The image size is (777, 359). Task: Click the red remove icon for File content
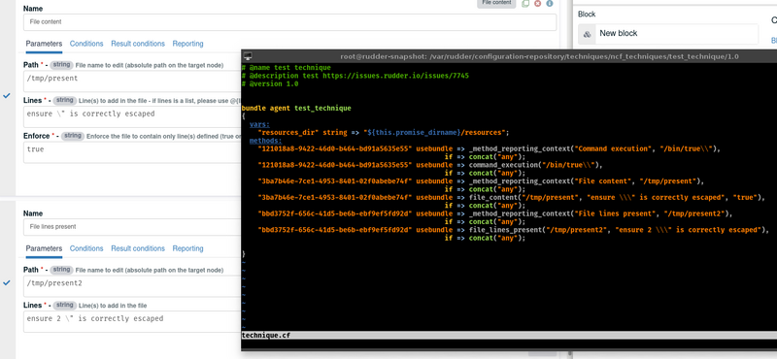click(538, 4)
